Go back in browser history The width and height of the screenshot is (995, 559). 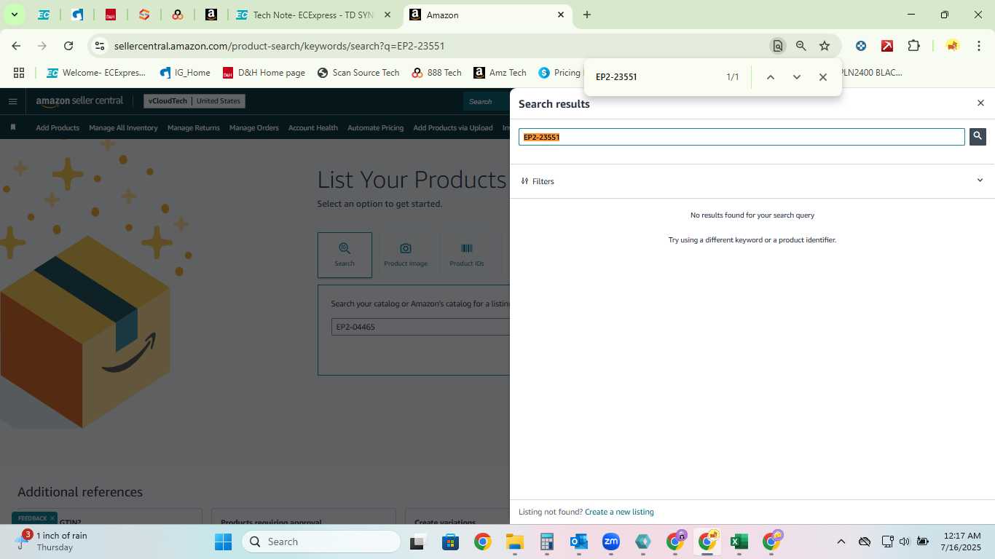16,46
